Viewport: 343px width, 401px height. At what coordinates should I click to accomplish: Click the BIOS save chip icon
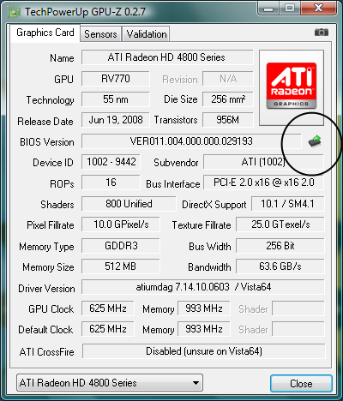point(315,141)
